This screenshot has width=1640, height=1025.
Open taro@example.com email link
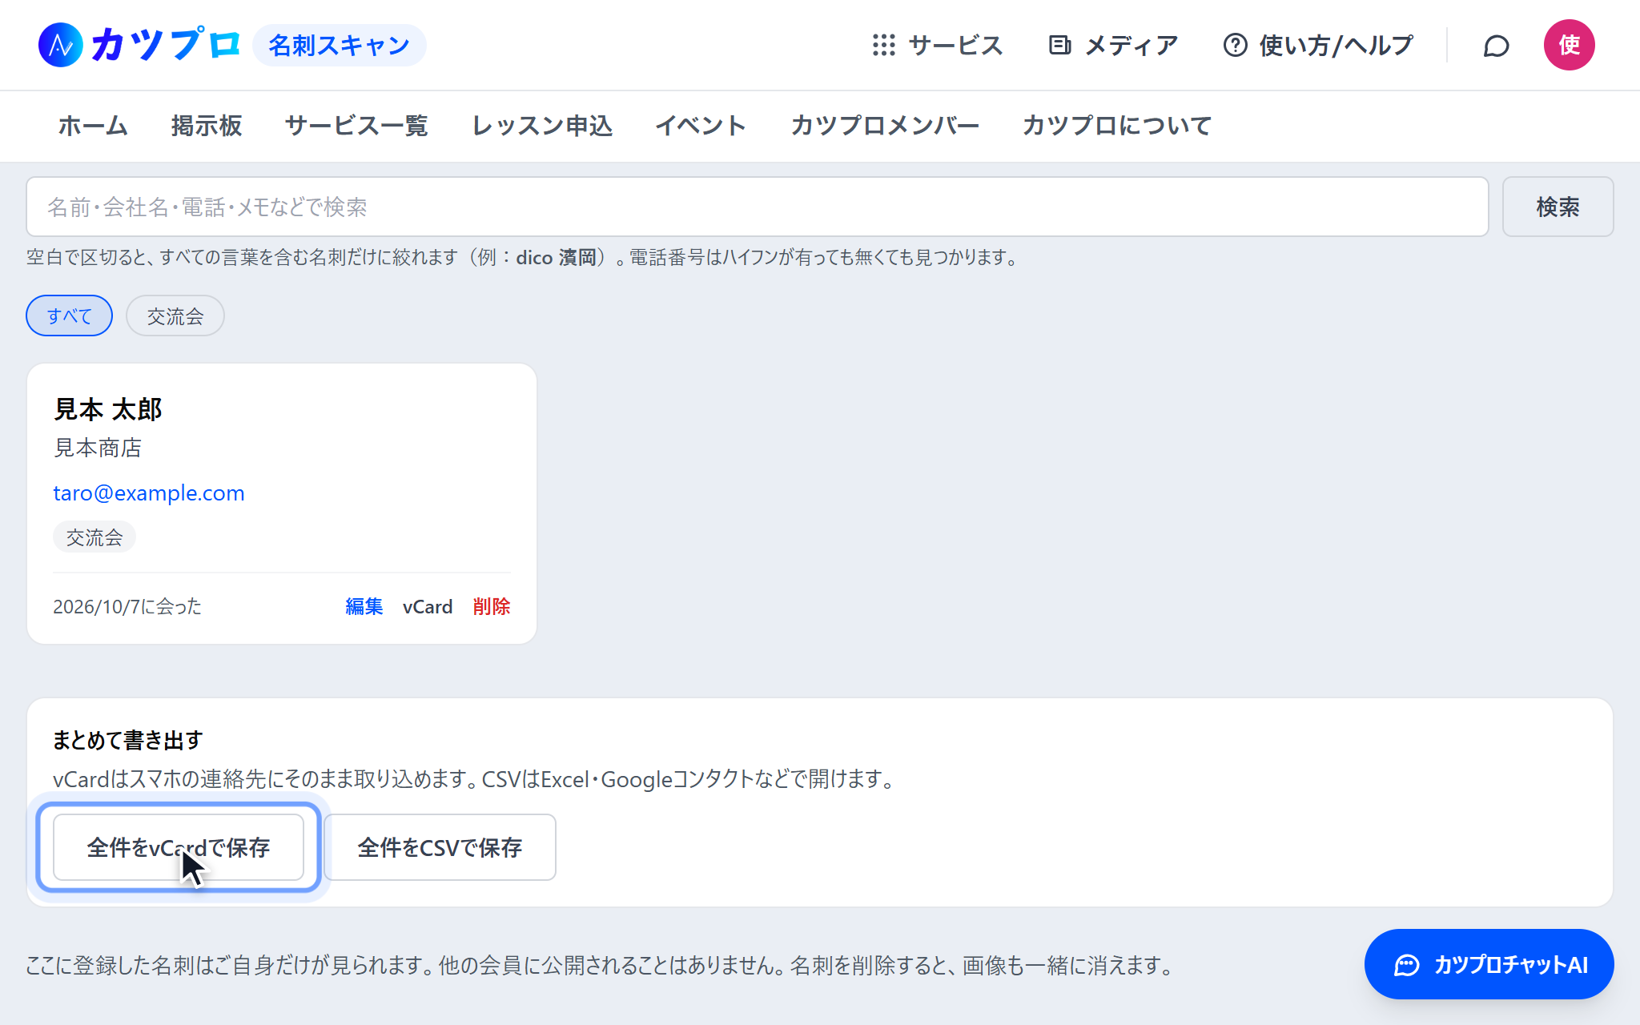(149, 493)
